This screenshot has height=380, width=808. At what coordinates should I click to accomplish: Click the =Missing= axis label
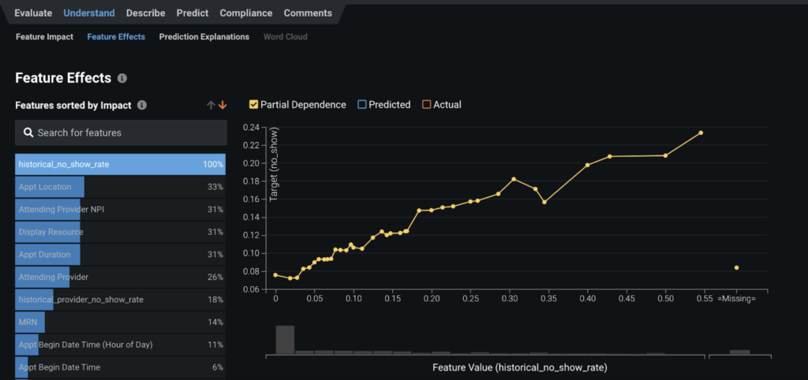(736, 299)
